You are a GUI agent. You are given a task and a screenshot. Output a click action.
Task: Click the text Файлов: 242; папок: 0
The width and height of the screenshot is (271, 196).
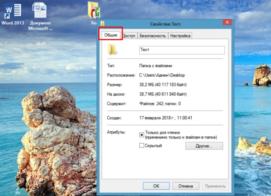point(160,104)
